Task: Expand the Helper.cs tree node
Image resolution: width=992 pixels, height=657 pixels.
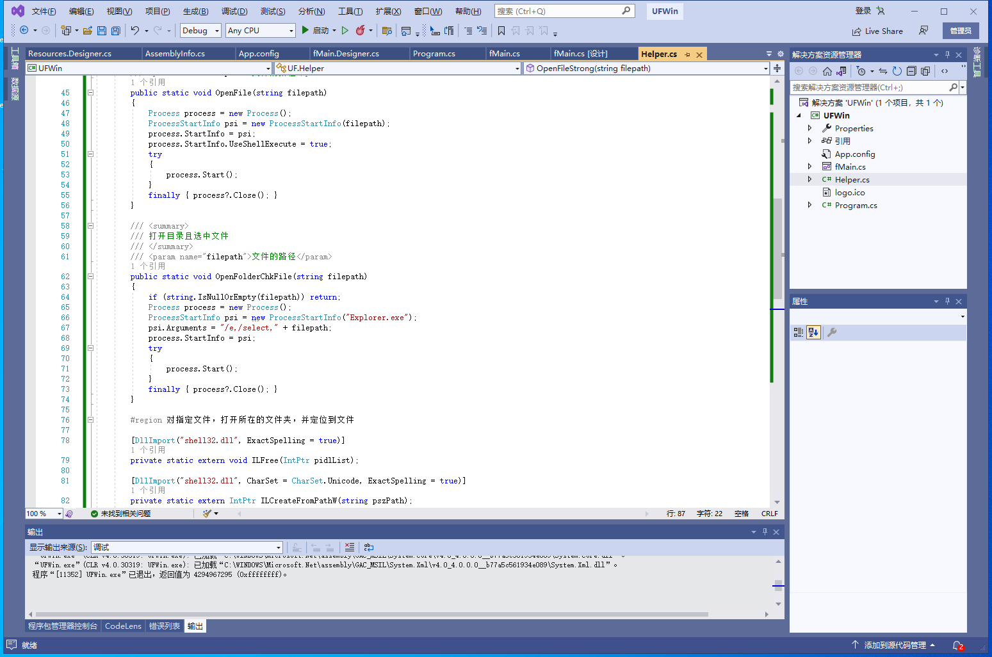Action: point(810,179)
